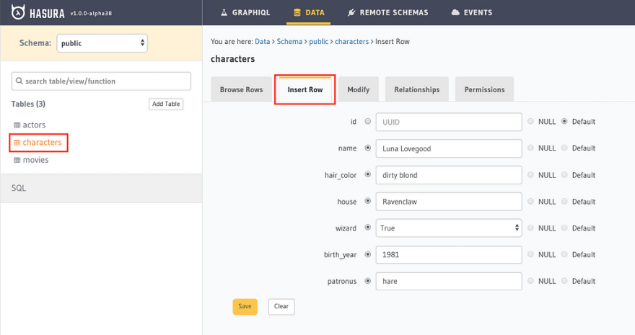Click the Hasura logo icon

point(18,12)
